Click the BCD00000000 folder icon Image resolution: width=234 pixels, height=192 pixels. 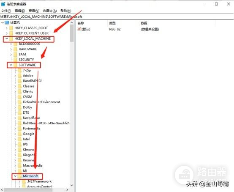(x=15, y=44)
